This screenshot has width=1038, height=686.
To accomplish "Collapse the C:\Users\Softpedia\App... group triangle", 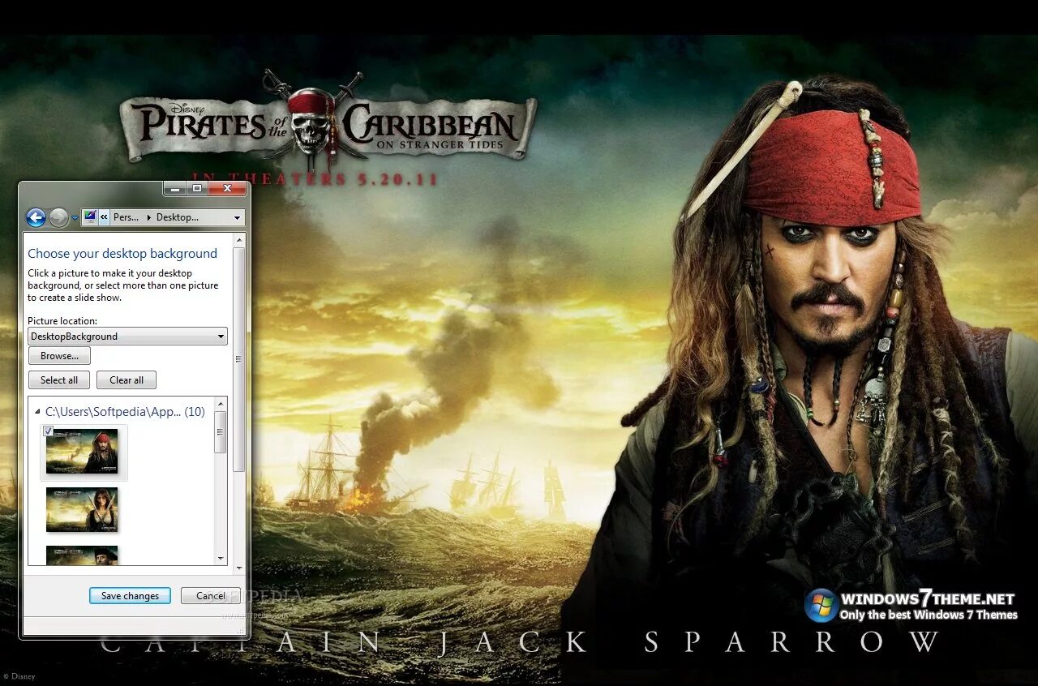I will (38, 412).
